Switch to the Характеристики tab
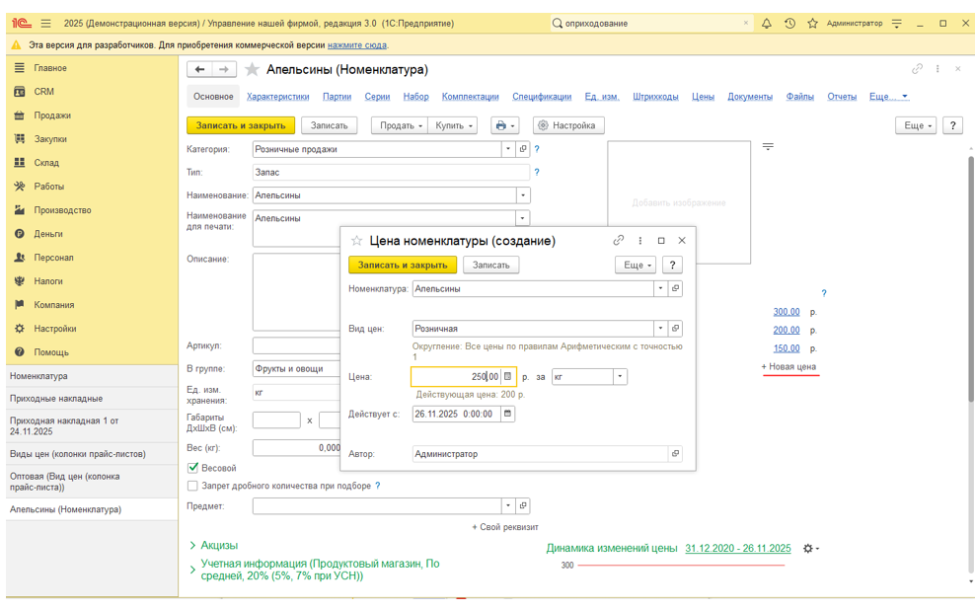 point(277,97)
